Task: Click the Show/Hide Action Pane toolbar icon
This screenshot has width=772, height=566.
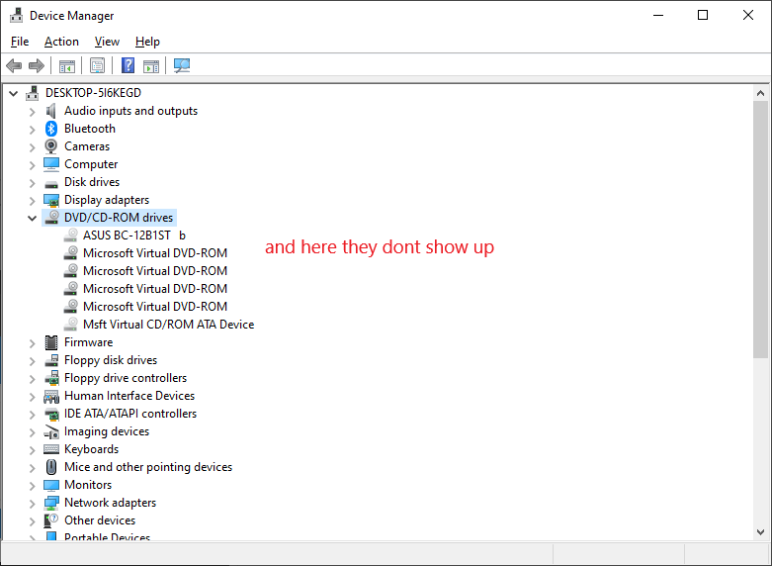Action: pyautogui.click(x=151, y=65)
